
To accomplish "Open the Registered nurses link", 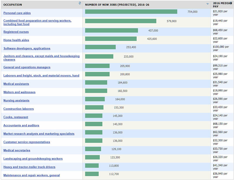I will click(x=16, y=32).
